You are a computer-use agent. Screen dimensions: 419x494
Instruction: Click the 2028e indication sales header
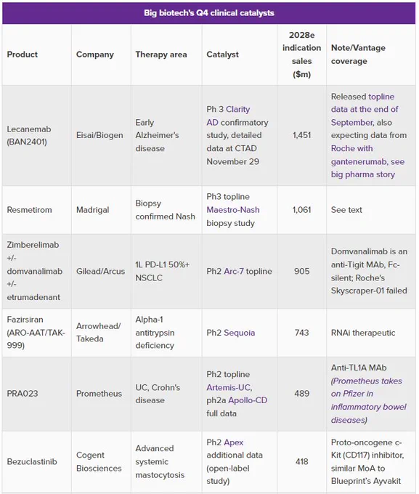pyautogui.click(x=302, y=54)
